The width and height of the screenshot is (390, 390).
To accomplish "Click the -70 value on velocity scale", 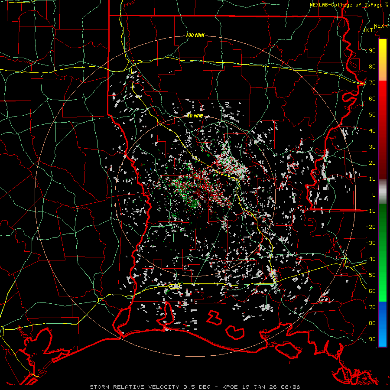I will tap(370, 307).
